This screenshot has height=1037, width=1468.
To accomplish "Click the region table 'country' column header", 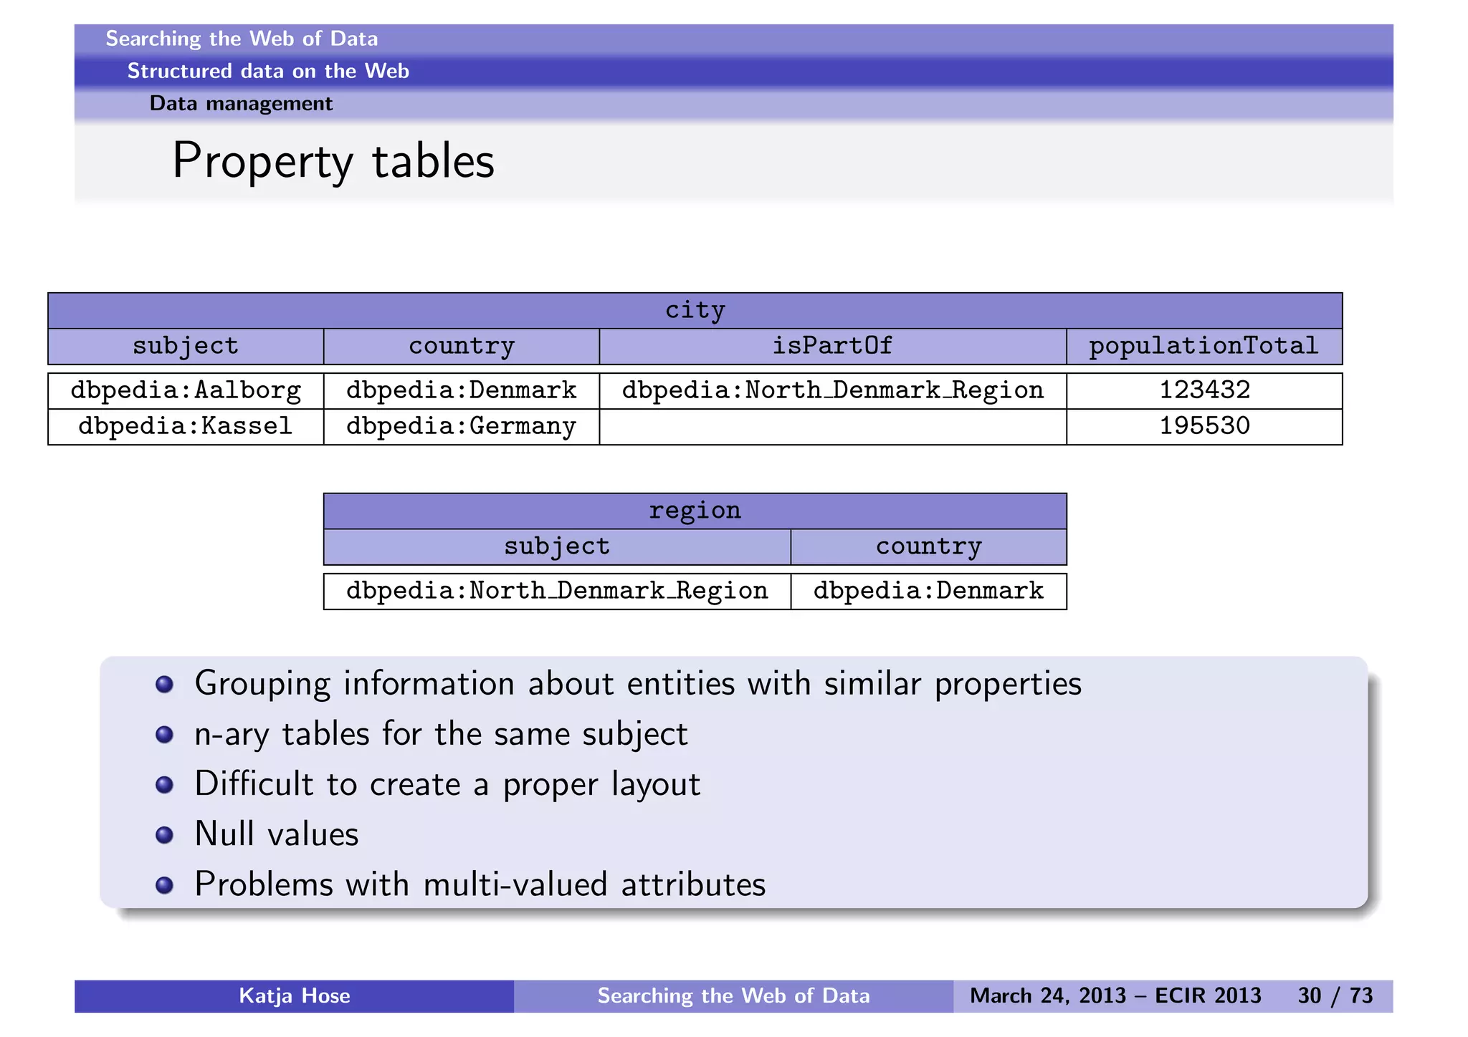I will click(x=929, y=547).
